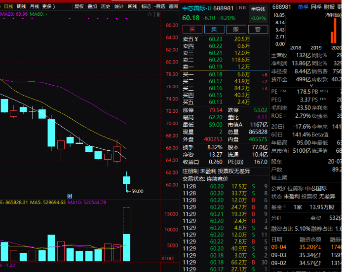The width and height of the screenshot is (342, 272).
Task: Click the 返回 back button
Action: coord(173,6)
